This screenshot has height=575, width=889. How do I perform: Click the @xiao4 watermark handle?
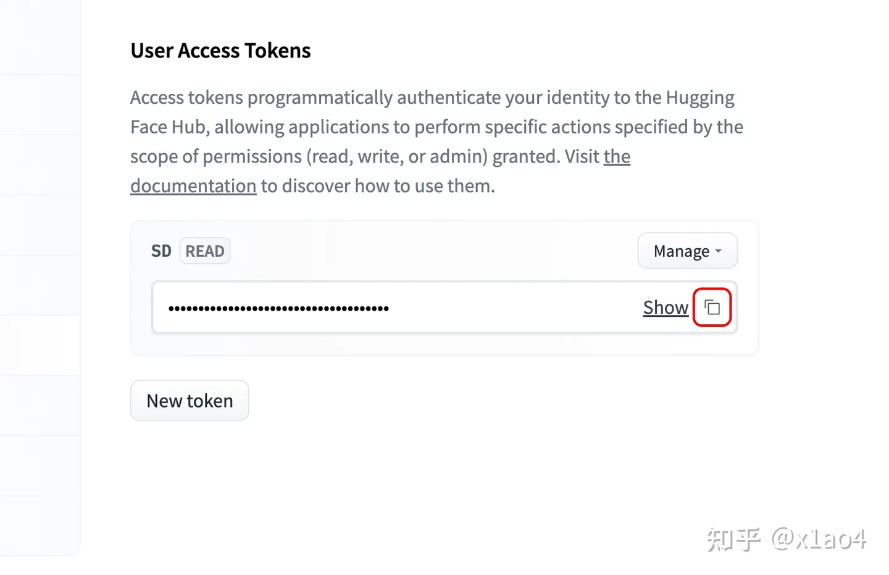[819, 539]
